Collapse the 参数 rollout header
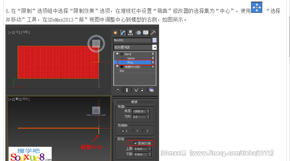Screen dimensions: 290x161 [x=135, y=102]
